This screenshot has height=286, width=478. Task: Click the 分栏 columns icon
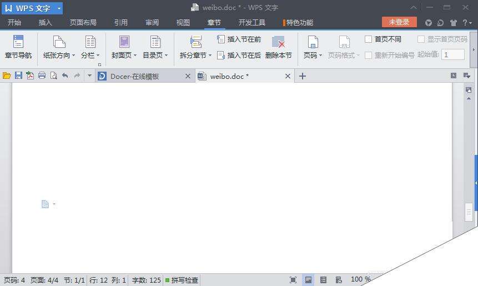point(90,42)
